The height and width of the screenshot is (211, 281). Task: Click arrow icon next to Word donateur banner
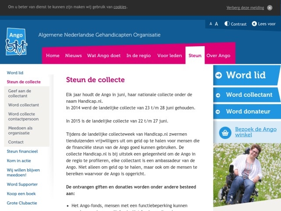[x=219, y=112]
